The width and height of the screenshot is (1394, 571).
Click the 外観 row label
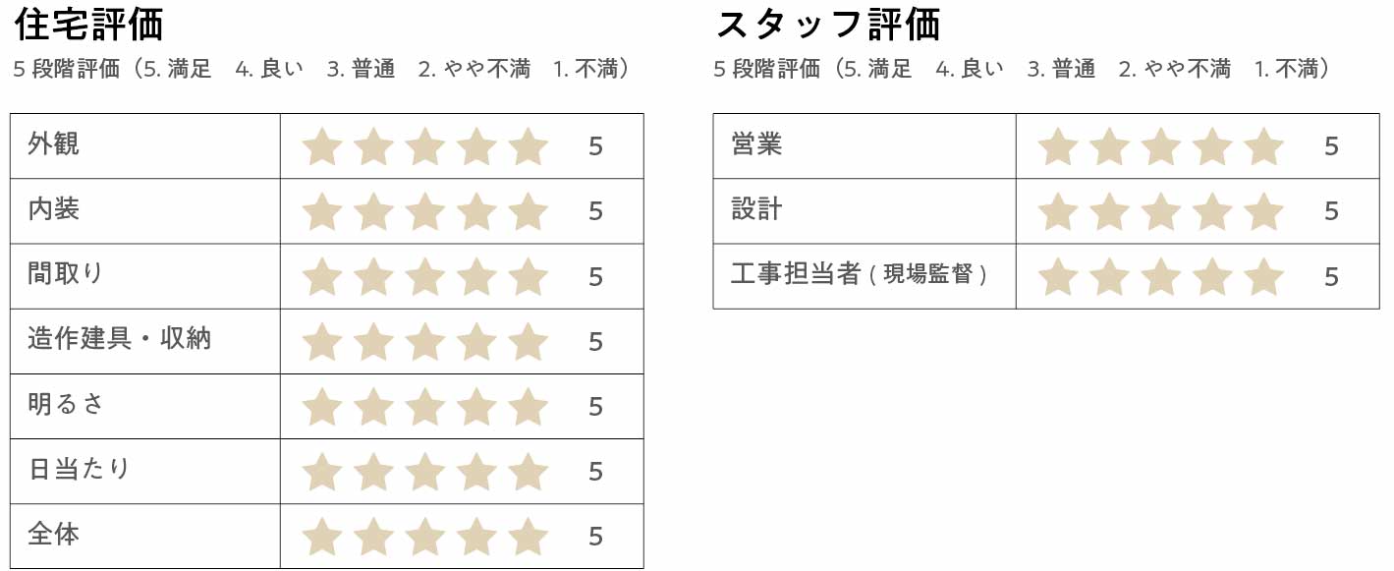point(54,144)
